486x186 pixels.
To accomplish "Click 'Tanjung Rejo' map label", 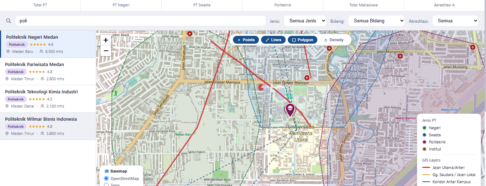I will (175, 43).
